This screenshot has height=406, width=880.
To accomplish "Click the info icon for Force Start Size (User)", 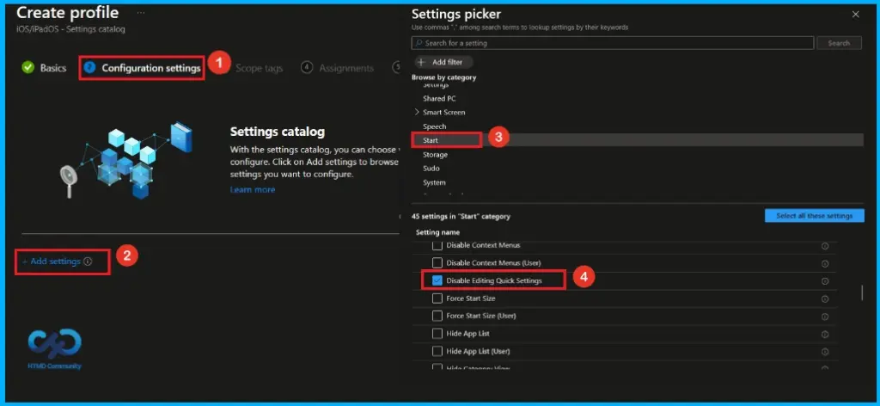I will (x=824, y=317).
